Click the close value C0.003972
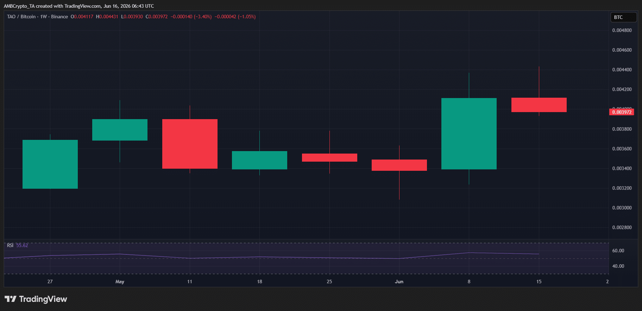 (157, 17)
